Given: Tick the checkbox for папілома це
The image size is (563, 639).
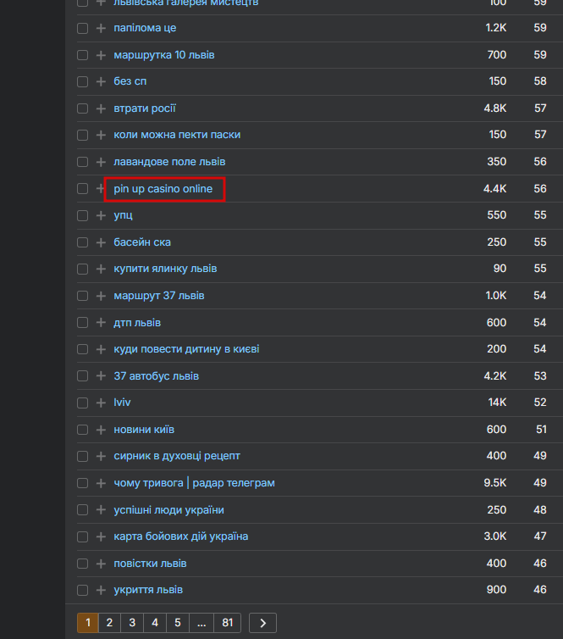Looking at the screenshot, I should pos(83,28).
